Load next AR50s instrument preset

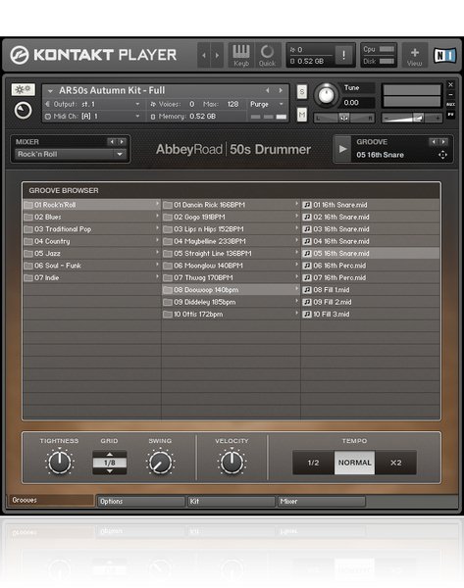[x=281, y=90]
